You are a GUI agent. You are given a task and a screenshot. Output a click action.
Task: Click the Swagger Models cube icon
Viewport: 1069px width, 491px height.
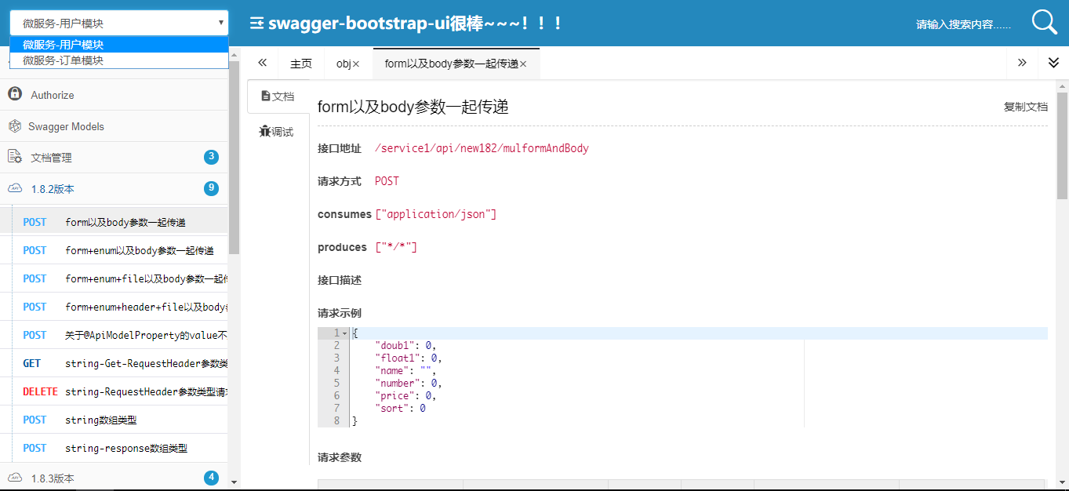15,126
